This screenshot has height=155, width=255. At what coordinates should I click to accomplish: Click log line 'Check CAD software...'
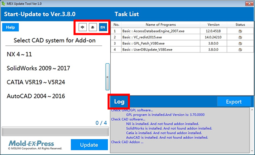tap(128, 119)
